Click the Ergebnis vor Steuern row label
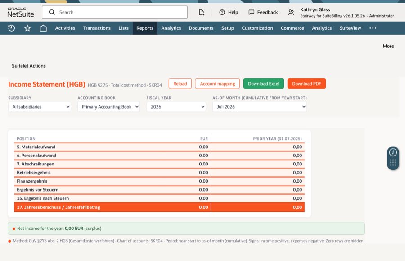Screen dimensions: 405x261 click(x=37, y=190)
